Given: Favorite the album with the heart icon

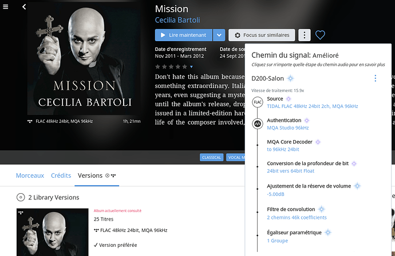Looking at the screenshot, I should 320,35.
